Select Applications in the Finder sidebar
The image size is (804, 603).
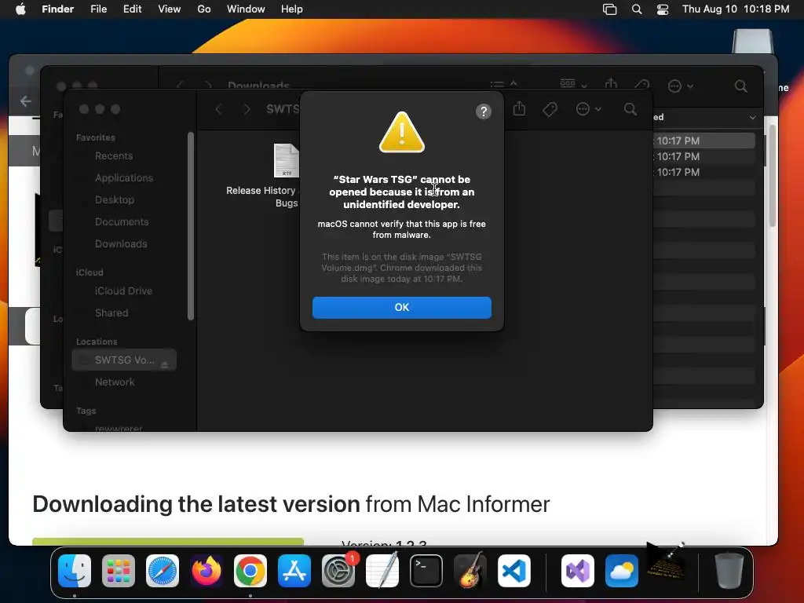123,178
